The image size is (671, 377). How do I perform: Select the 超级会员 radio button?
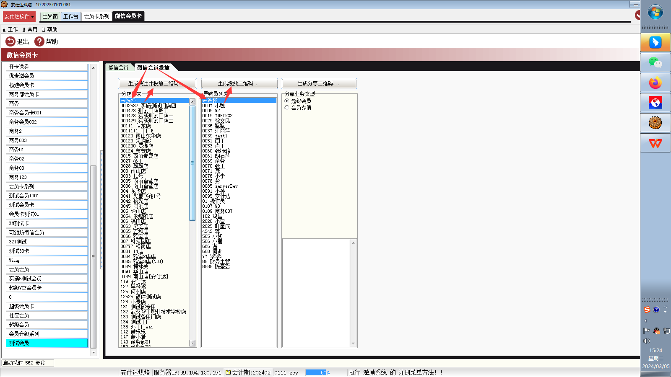click(287, 101)
